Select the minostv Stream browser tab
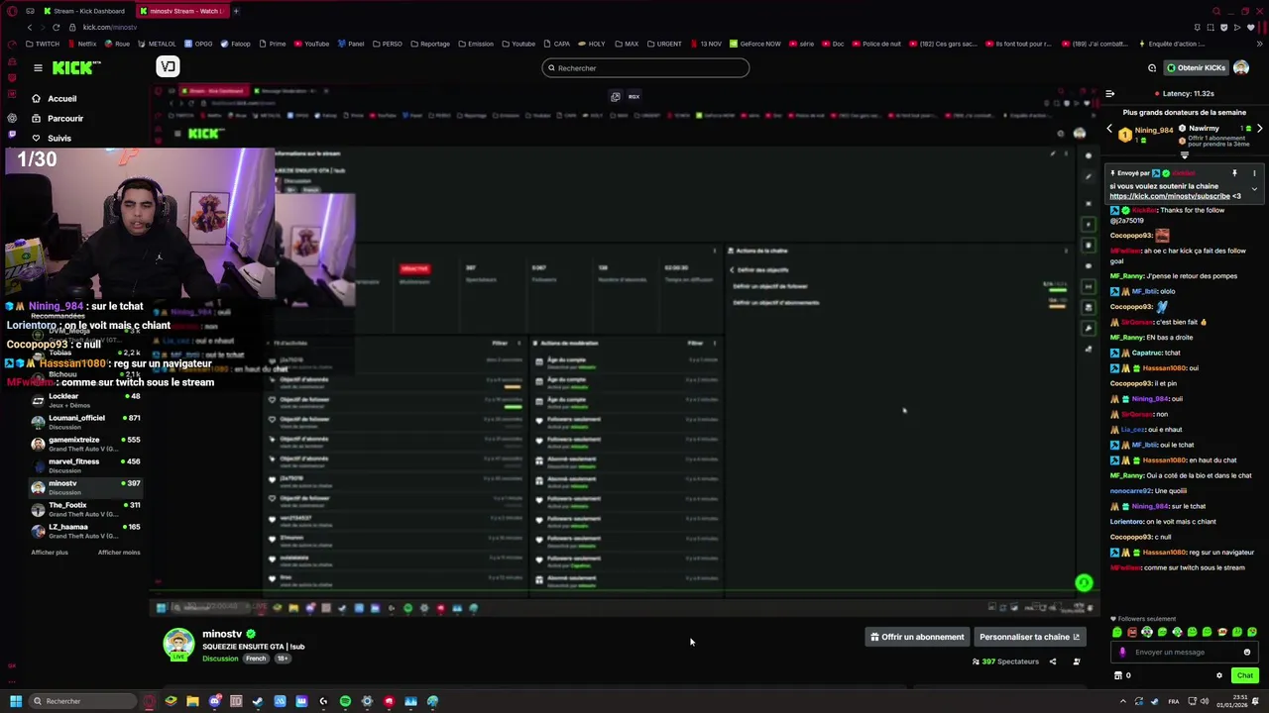The image size is (1269, 713). 180,11
